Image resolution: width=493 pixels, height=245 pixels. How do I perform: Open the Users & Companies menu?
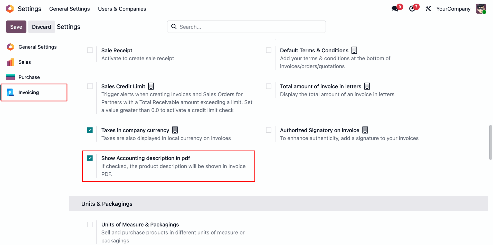(122, 9)
